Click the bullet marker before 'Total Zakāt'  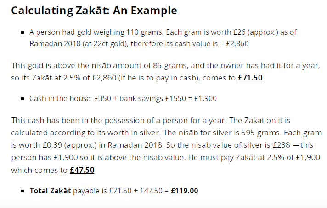pyautogui.click(x=23, y=191)
